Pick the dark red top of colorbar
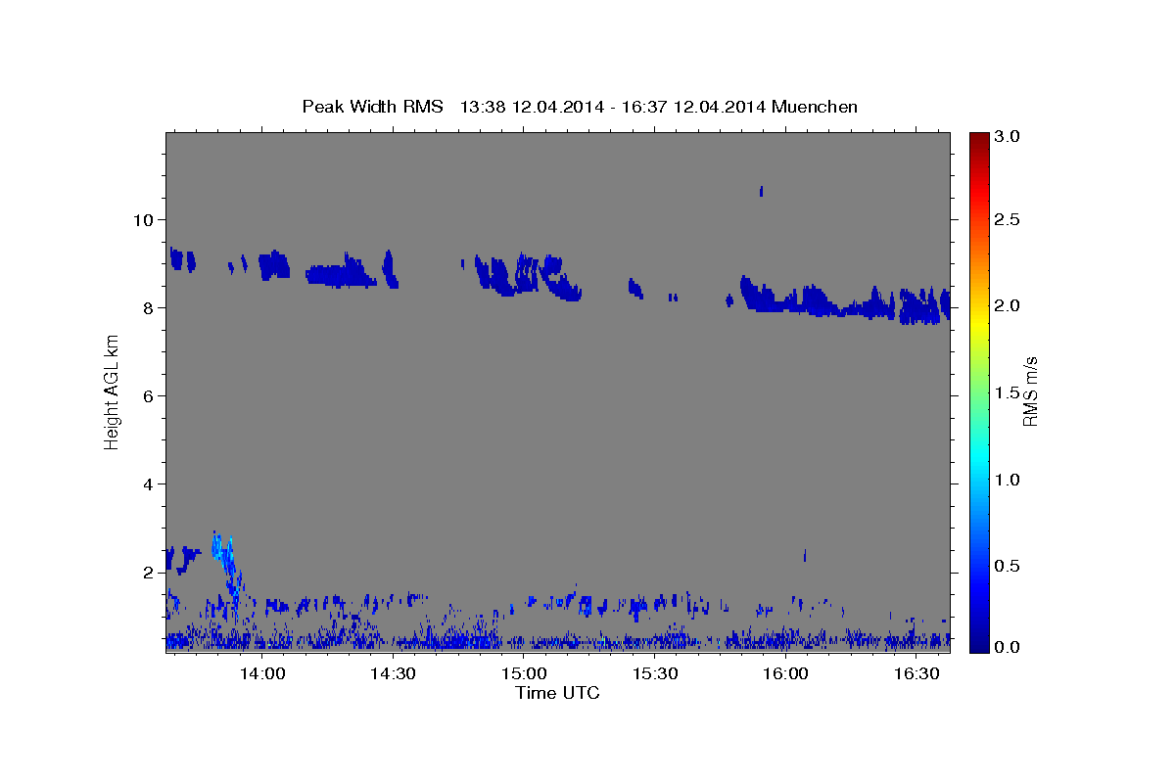The width and height of the screenshot is (1175, 783). 978,139
